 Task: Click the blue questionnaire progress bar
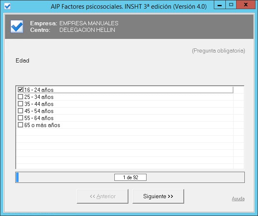point(17,178)
